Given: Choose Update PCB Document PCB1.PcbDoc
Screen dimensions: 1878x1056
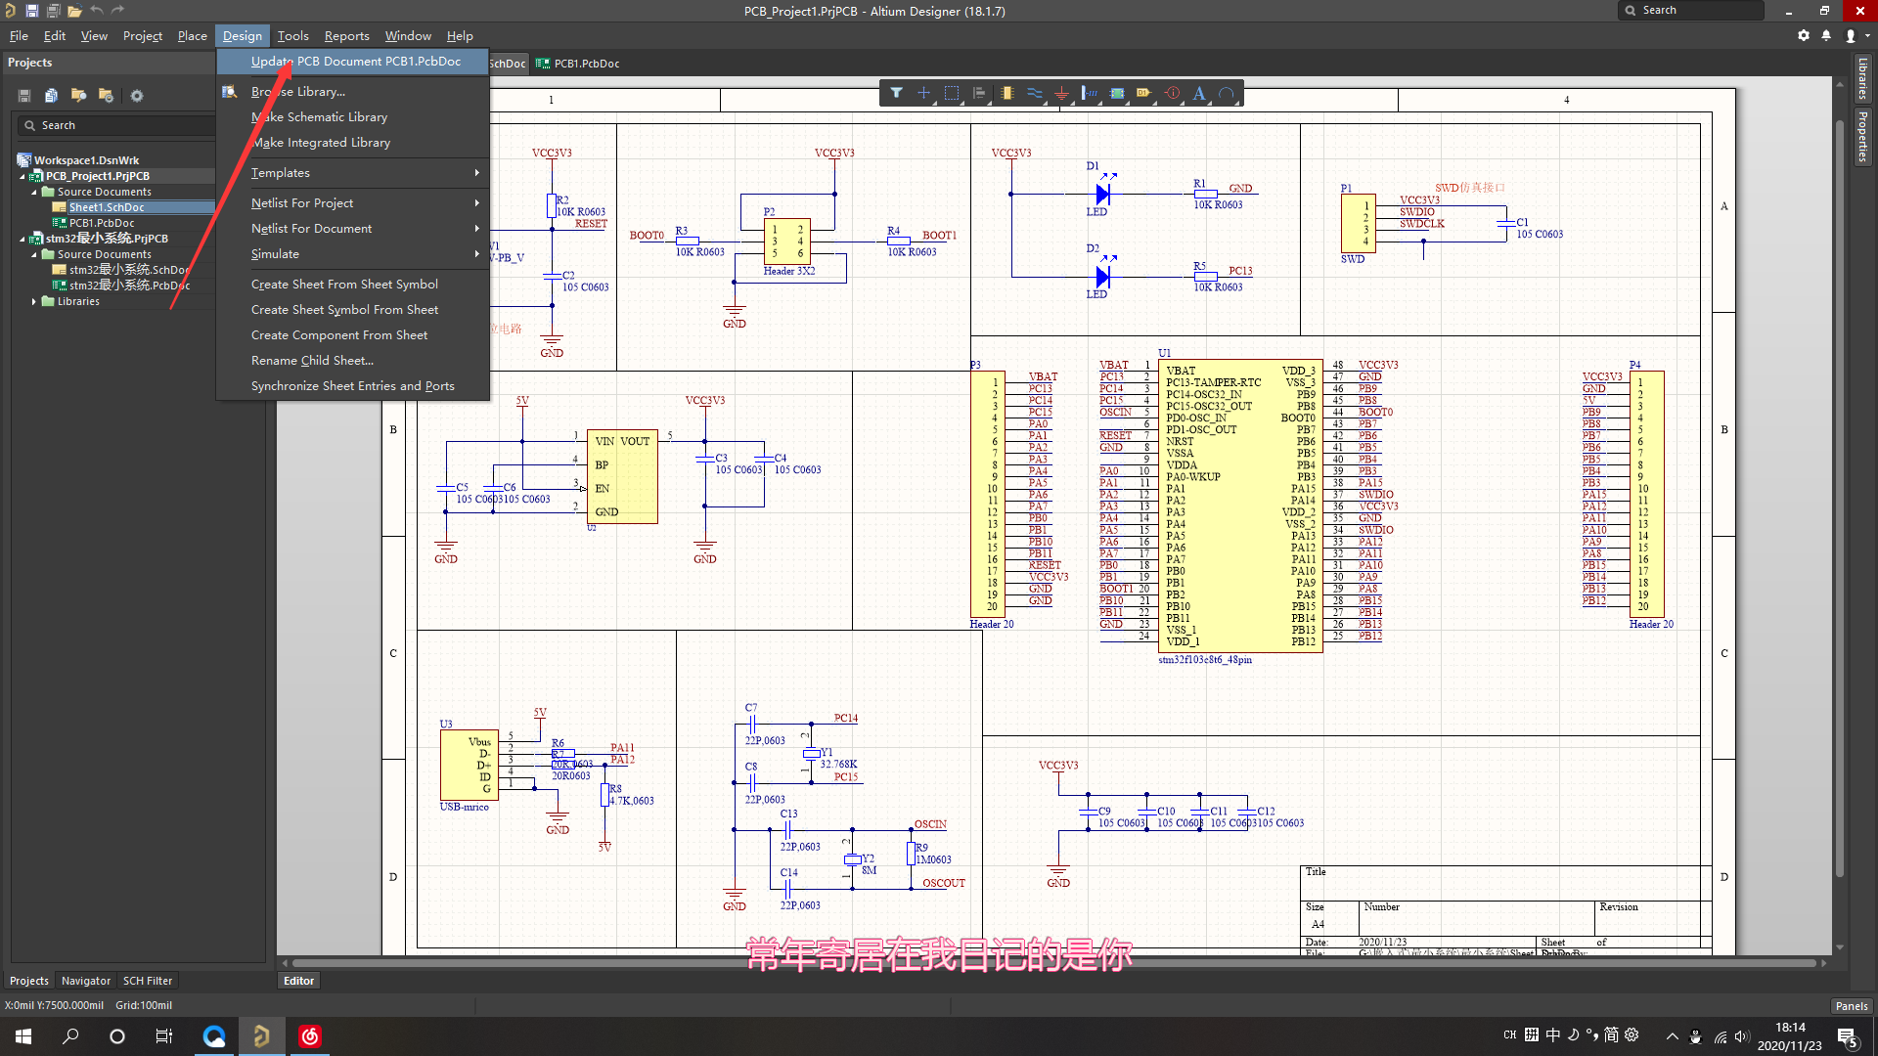Looking at the screenshot, I should click(x=353, y=62).
